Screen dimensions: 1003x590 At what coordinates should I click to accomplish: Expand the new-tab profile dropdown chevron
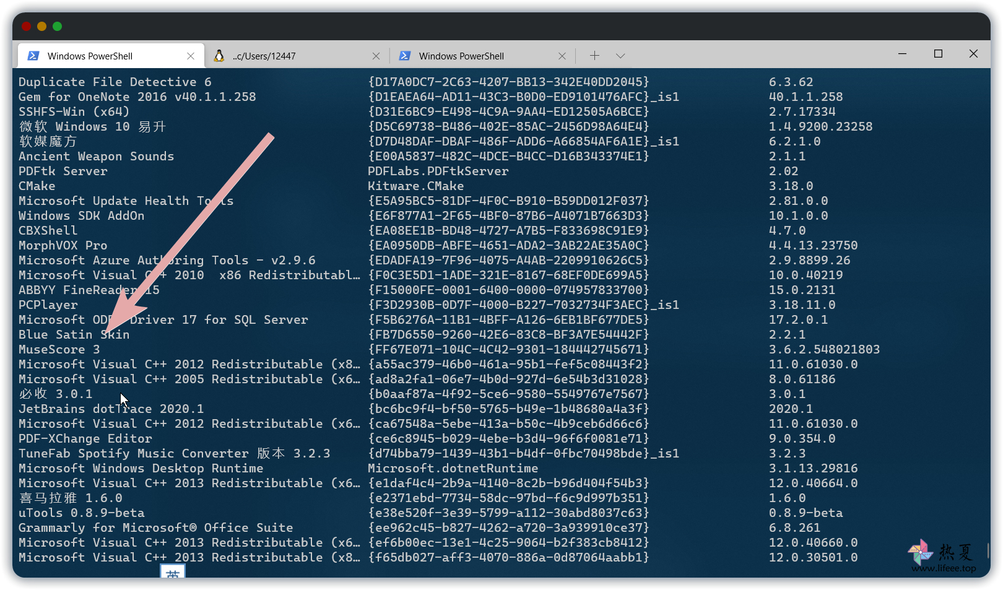pos(620,56)
